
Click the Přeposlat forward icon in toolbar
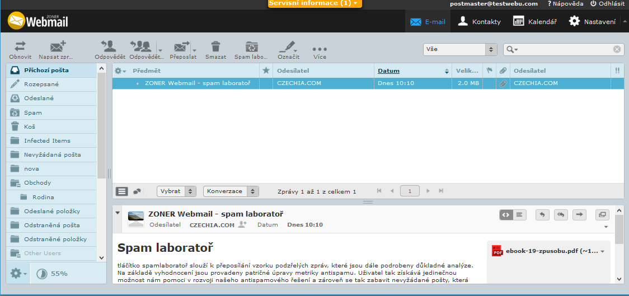[181, 47]
